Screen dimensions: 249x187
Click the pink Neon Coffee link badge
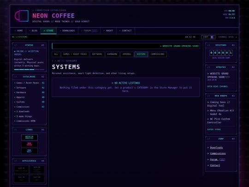pos(30,144)
